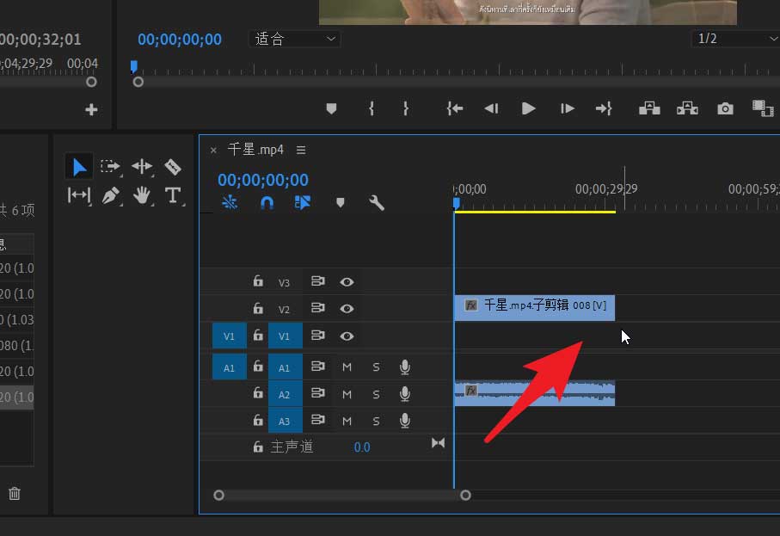Solo the A2 audio track

(x=376, y=394)
